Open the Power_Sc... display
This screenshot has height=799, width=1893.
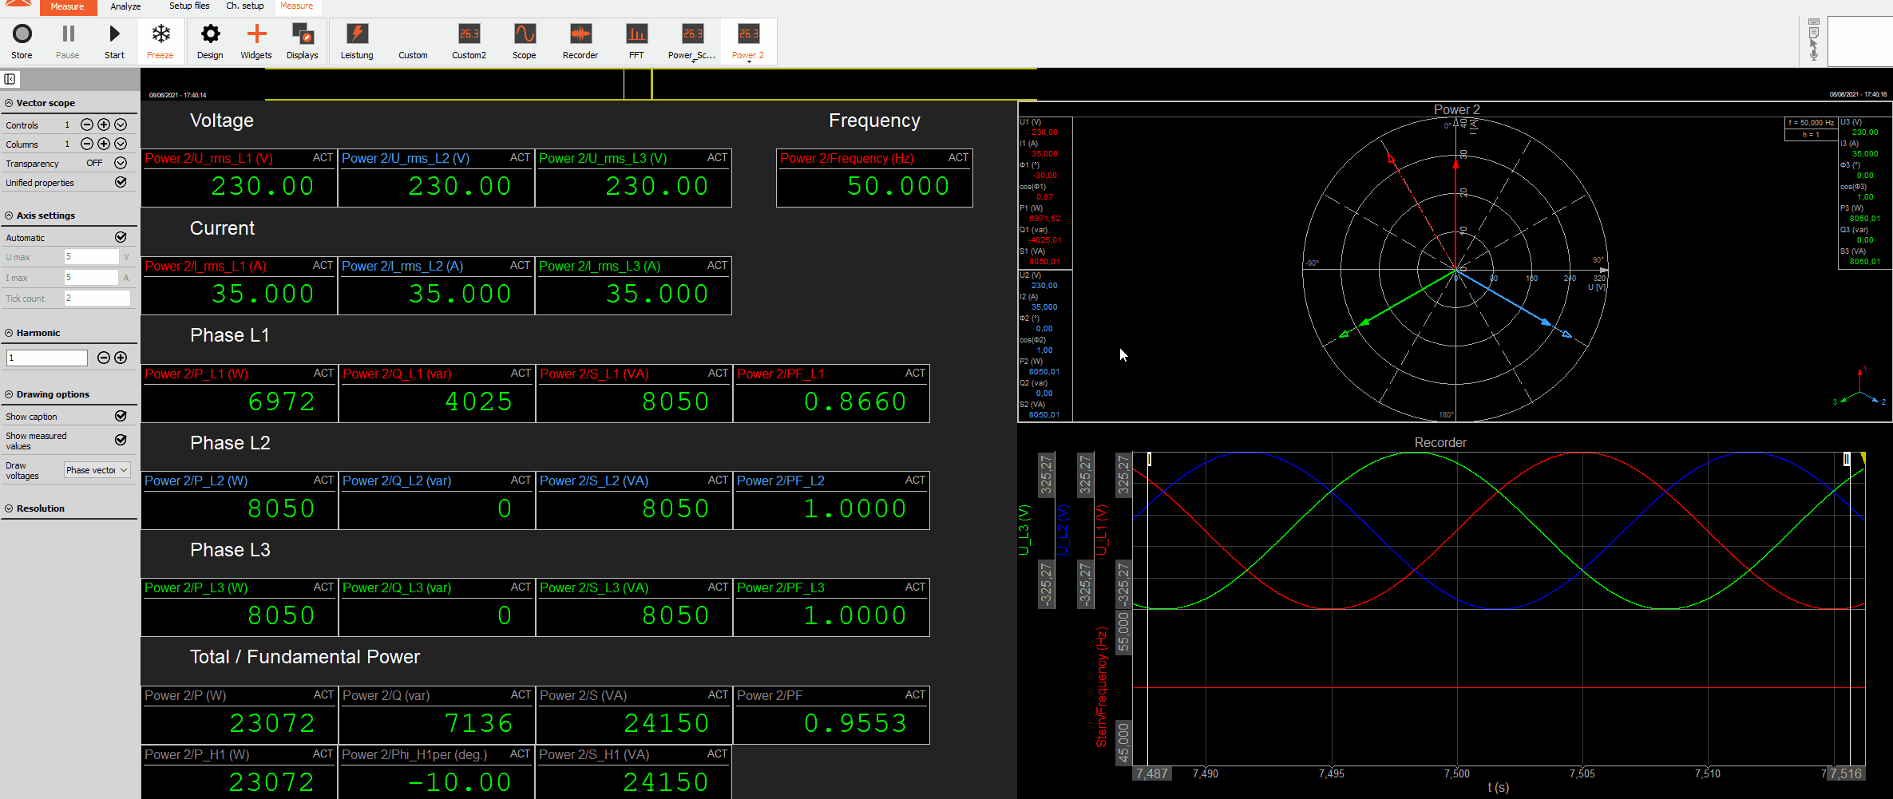coord(692,41)
